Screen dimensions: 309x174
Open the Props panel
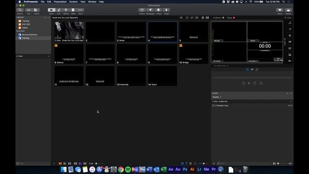pos(159,10)
